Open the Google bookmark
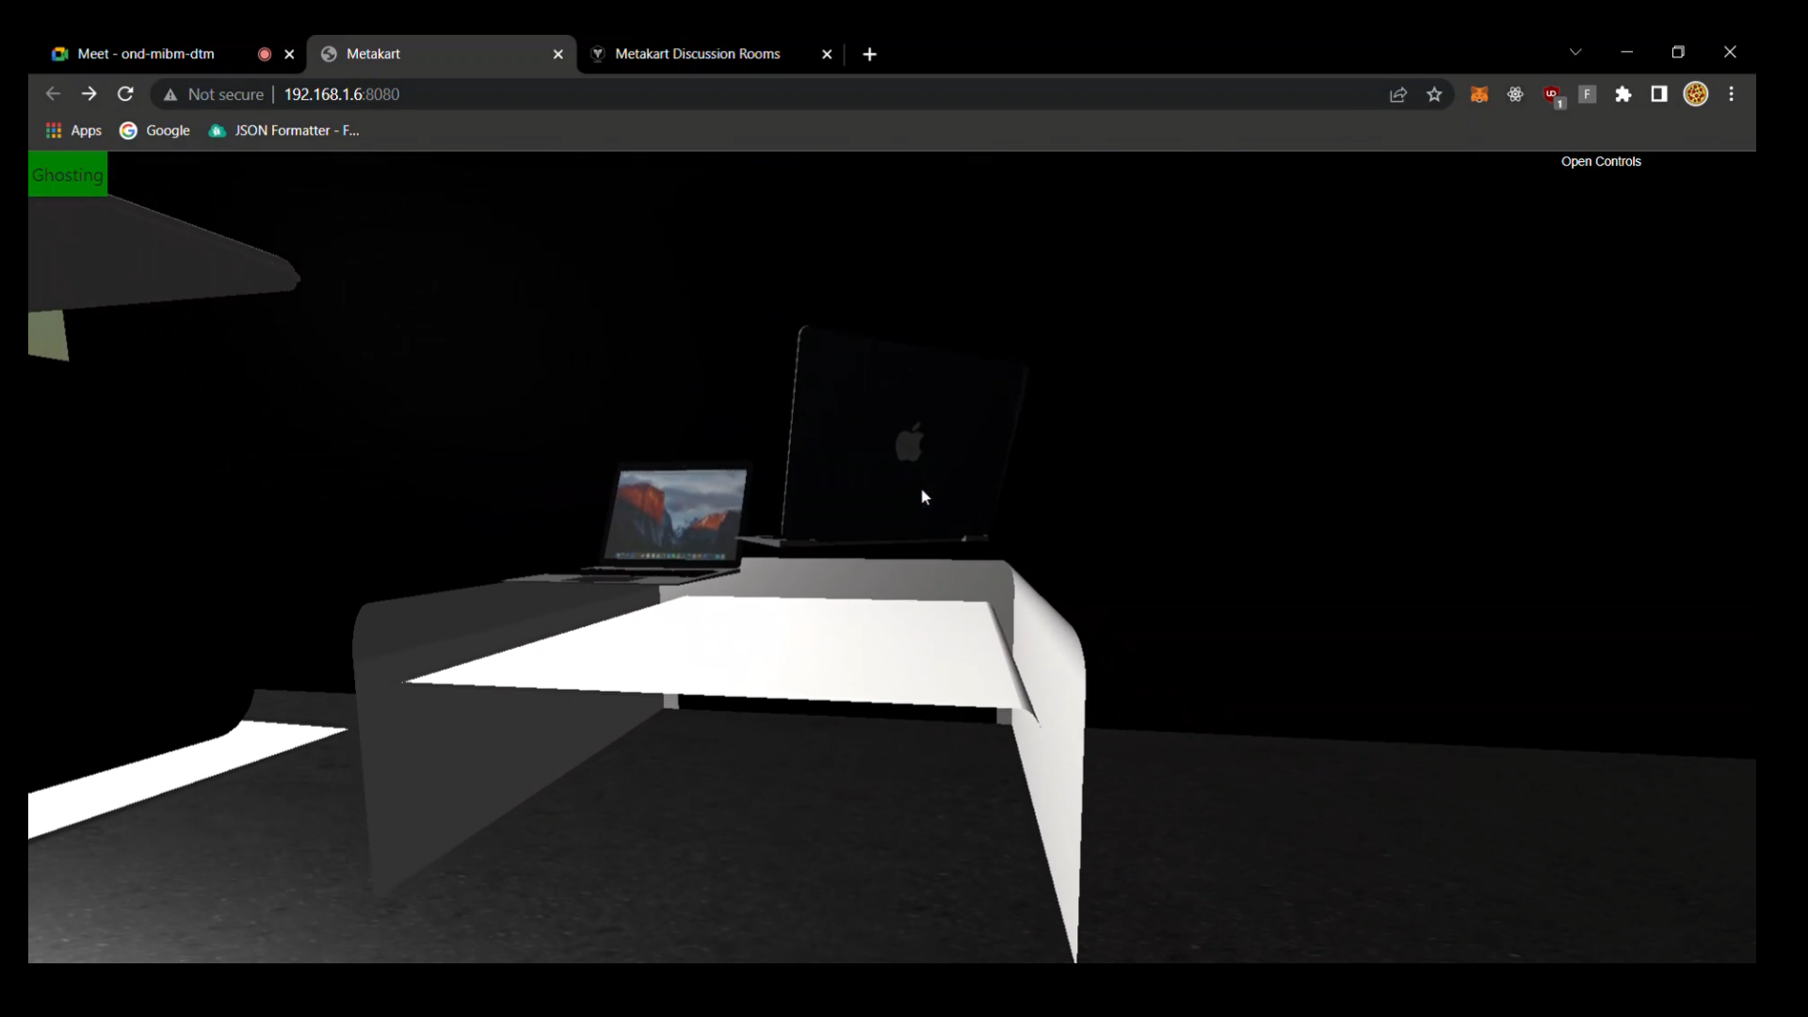 click(155, 131)
